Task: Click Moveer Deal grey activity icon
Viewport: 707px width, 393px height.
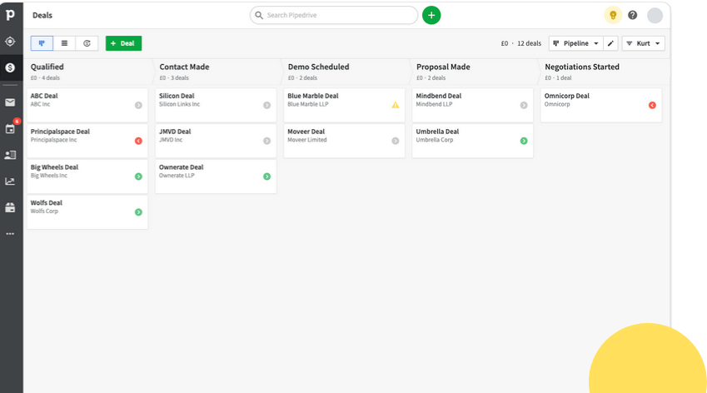Action: (x=396, y=141)
